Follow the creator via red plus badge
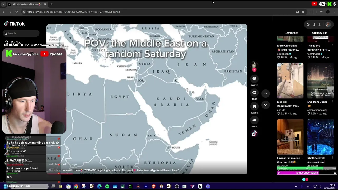This screenshot has width=338, height=190. tap(254, 70)
